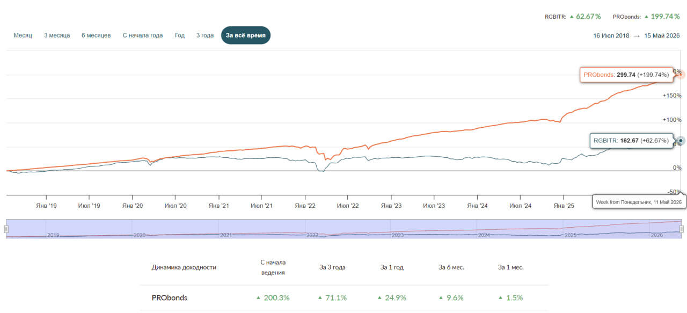
Task: Click the За 1 мес. column header
Action: 511,267
